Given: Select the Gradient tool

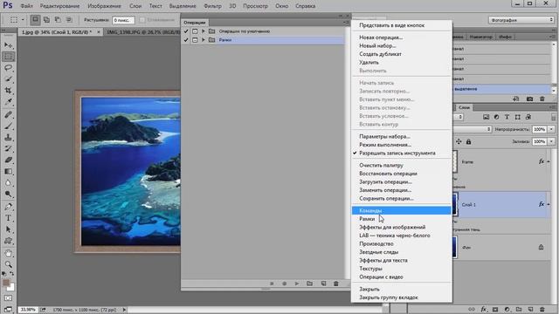Looking at the screenshot, I should pos(8,171).
